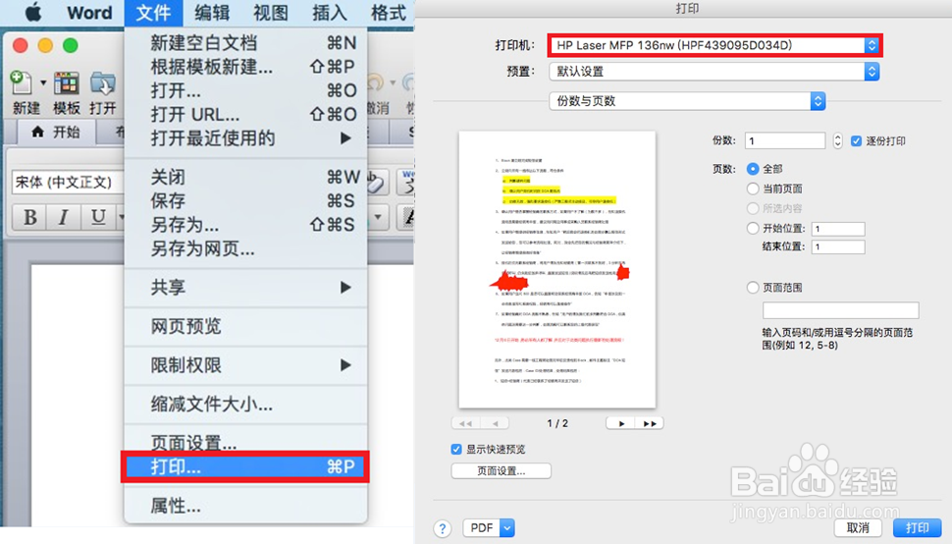Open the 预置 presets dropdown
This screenshot has width=952, height=544.
[714, 72]
